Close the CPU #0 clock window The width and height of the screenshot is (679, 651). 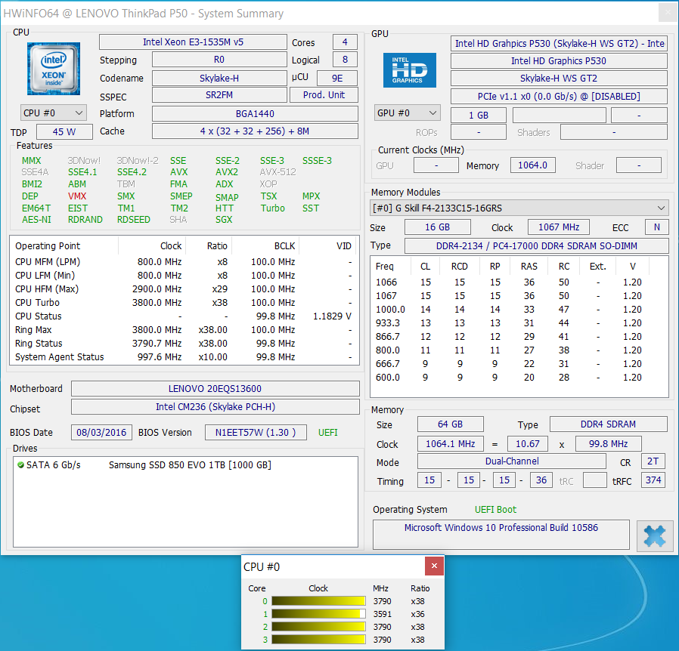434,566
